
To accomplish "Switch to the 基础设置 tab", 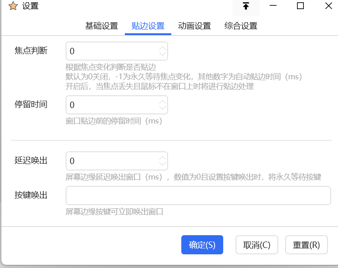I will 102,26.
